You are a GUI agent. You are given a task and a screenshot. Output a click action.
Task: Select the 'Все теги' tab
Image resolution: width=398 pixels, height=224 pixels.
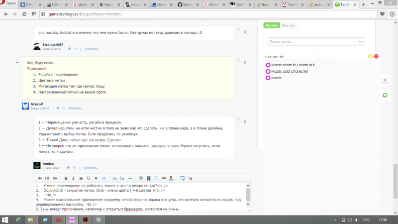point(272,25)
